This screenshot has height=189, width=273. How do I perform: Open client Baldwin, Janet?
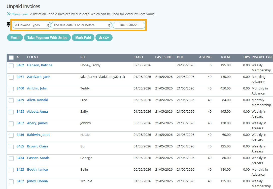[x=38, y=135]
